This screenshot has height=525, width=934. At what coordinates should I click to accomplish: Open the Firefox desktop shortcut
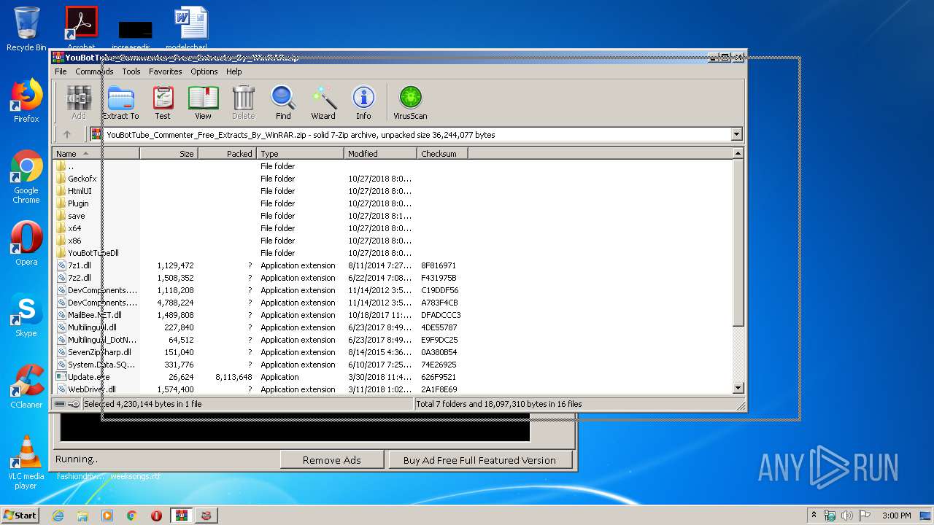point(26,101)
